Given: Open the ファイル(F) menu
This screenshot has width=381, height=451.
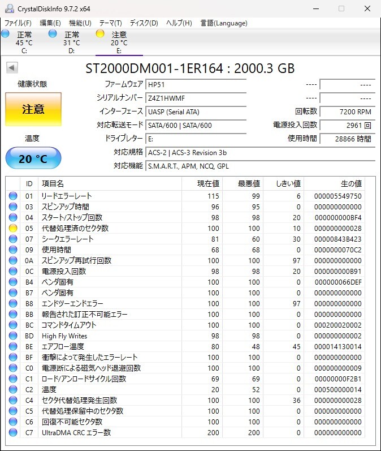Looking at the screenshot, I should click(x=18, y=23).
